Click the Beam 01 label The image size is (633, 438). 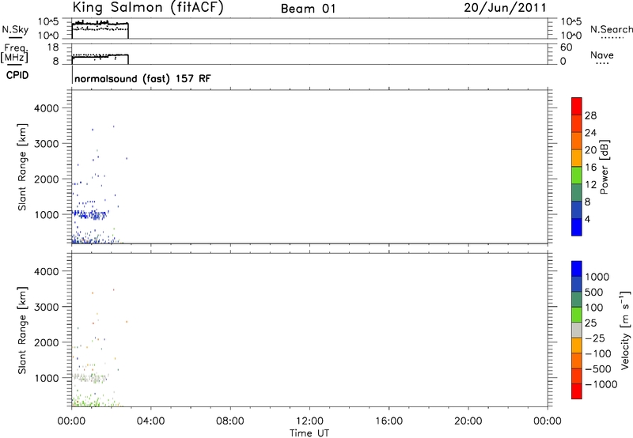(x=308, y=9)
